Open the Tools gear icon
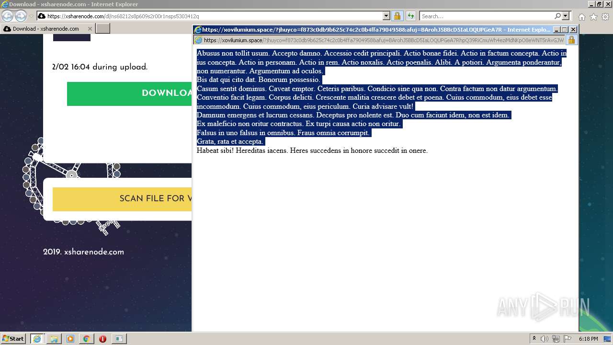This screenshot has height=345, width=613. [605, 17]
